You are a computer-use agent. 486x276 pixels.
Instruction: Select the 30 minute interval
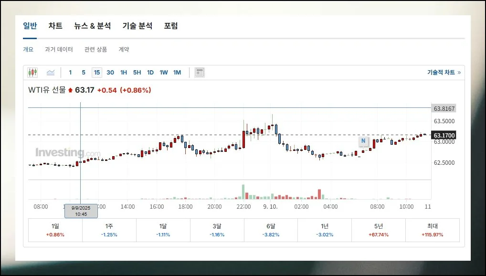coord(110,73)
